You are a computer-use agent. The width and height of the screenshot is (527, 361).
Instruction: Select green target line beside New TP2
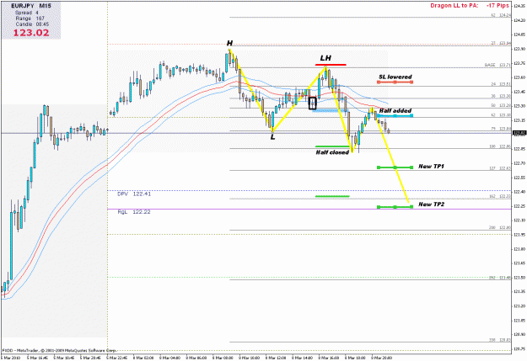pos(395,207)
